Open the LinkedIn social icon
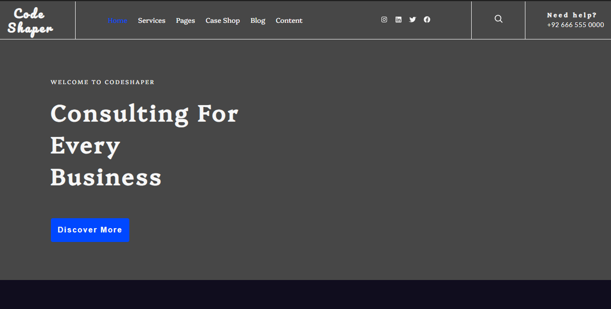Screen dimensions: 611x309 click(x=398, y=19)
